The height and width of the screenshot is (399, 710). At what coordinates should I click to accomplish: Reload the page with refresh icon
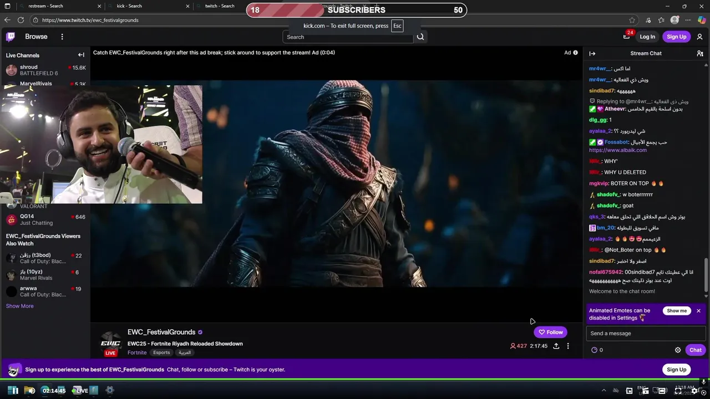pos(21,20)
